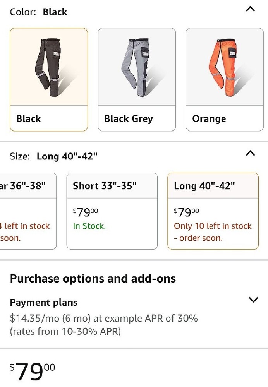Click the black chaps product image
268x387 pixels.
tap(49, 67)
